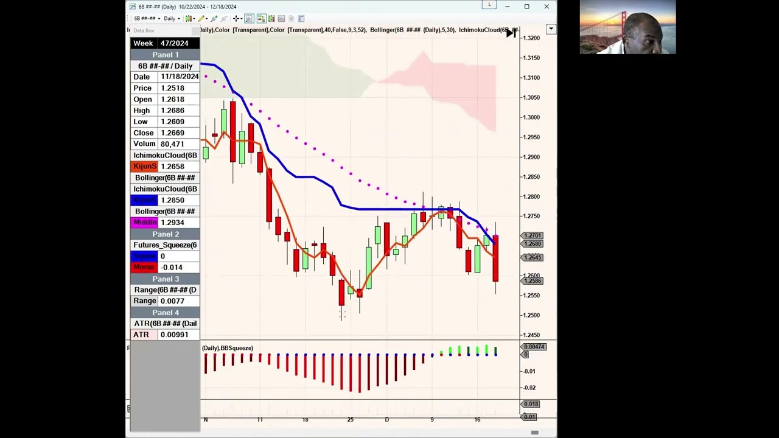Click the horizontal scrollbar thumb at the bottom
The height and width of the screenshot is (438, 779).
tap(534, 433)
